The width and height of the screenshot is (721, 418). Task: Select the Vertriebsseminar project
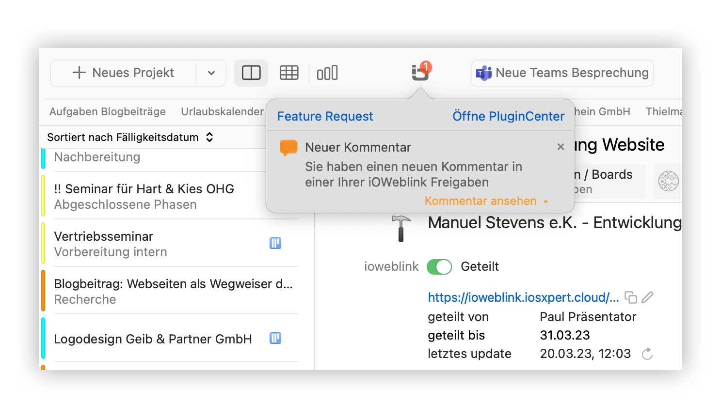coord(170,244)
